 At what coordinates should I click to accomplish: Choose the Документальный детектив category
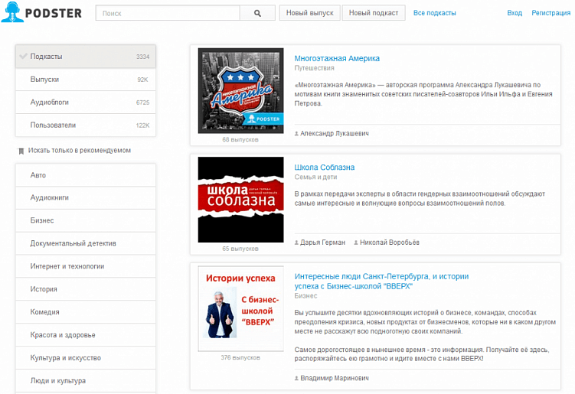coord(86,243)
